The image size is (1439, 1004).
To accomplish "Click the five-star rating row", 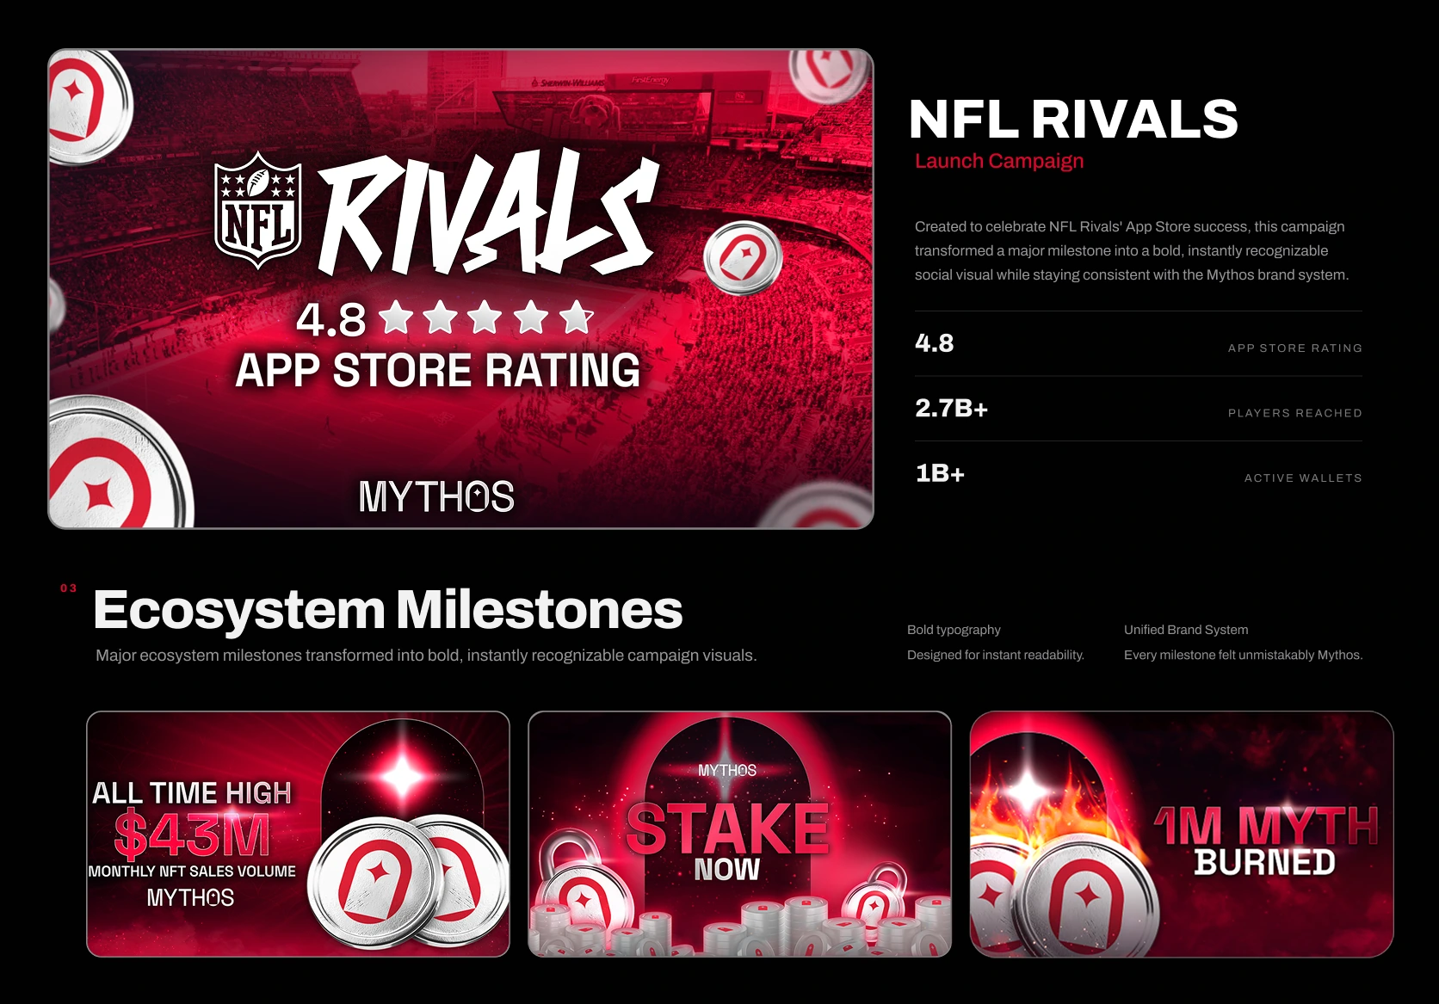I will pos(486,317).
